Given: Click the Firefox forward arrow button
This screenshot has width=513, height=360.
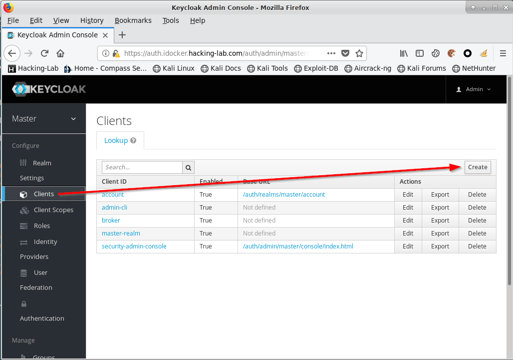Looking at the screenshot, I should click(29, 53).
